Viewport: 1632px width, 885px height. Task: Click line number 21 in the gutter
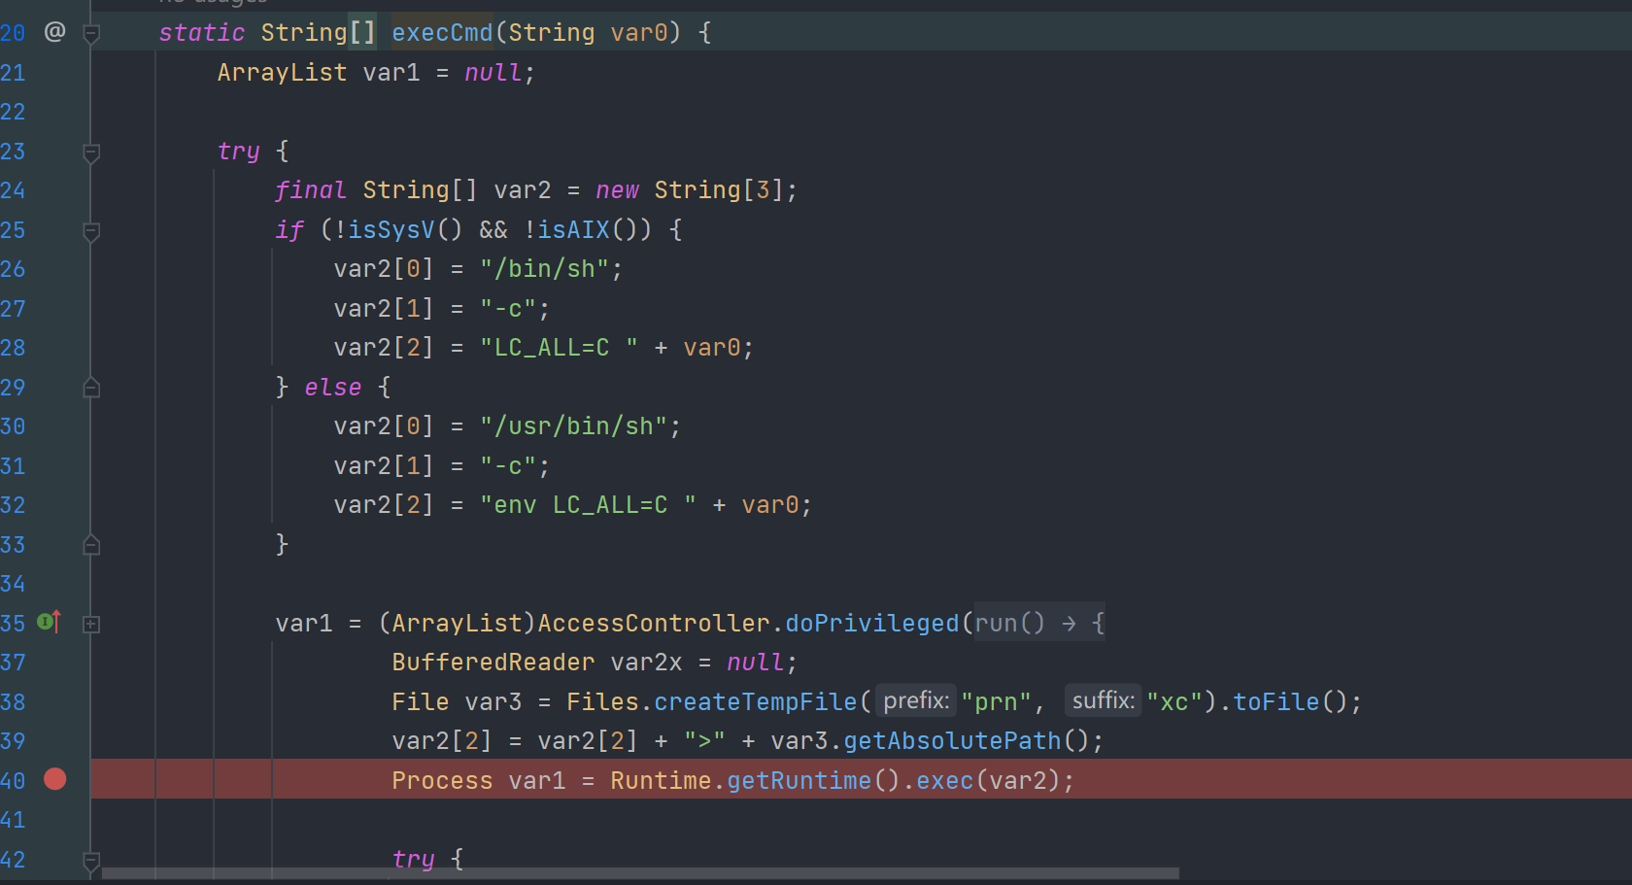[x=14, y=72]
